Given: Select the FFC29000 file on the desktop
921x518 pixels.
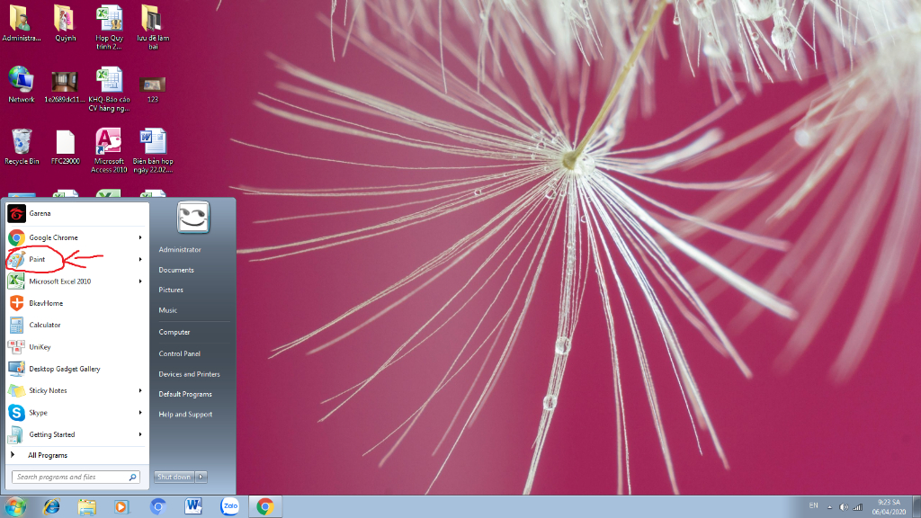Looking at the screenshot, I should 65,147.
